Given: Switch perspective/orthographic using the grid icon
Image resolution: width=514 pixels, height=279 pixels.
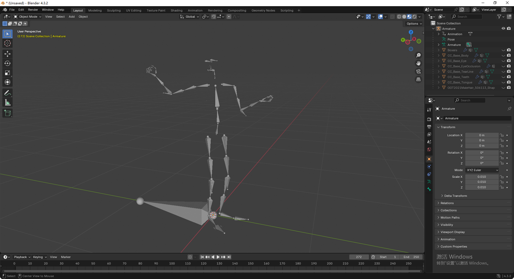Looking at the screenshot, I should pyautogui.click(x=418, y=79).
